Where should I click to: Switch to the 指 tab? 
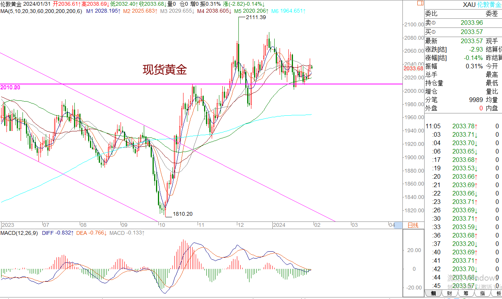(x=483, y=293)
